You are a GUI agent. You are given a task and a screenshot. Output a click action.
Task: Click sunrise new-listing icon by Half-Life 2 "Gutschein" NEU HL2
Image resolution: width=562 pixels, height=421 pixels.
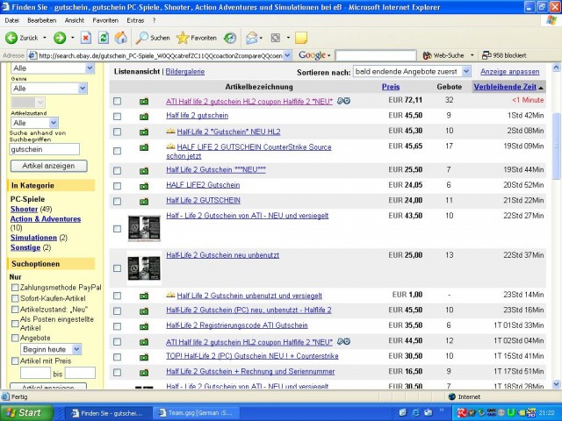(x=170, y=131)
